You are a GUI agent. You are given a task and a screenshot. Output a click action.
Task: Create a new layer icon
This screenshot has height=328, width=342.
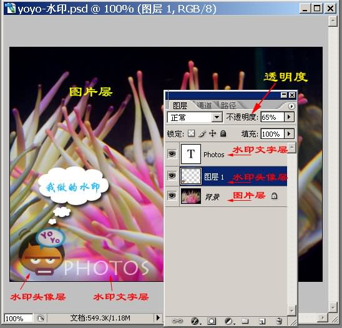261,321
